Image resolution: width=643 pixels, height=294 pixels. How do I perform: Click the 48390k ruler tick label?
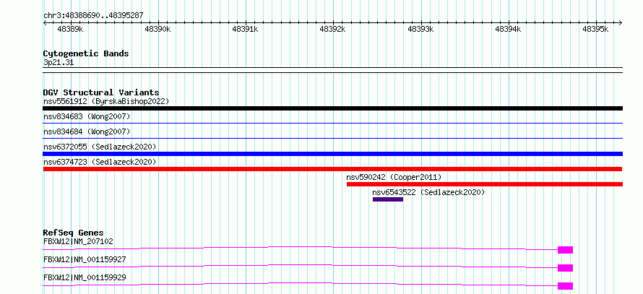pos(158,30)
